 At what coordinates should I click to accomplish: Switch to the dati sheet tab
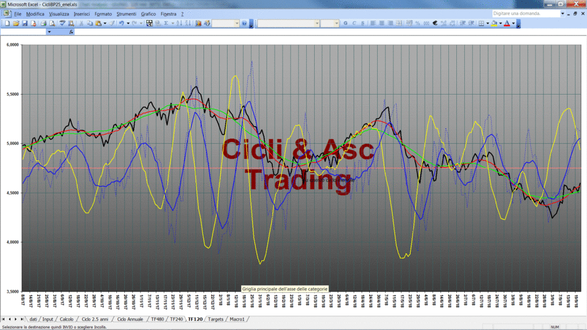[x=33, y=319]
